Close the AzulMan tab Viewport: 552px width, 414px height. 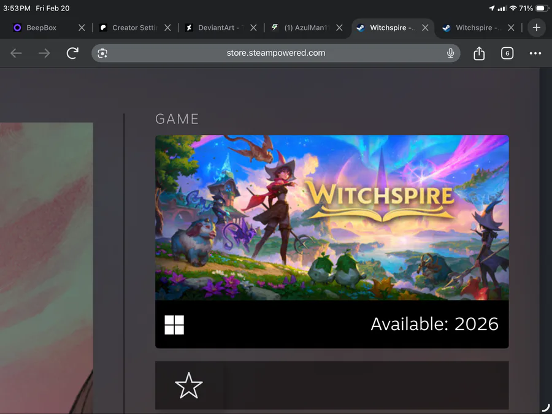339,28
